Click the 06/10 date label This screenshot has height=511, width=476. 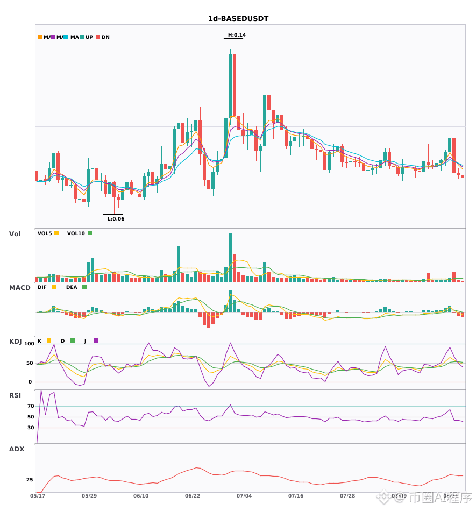[141, 496]
